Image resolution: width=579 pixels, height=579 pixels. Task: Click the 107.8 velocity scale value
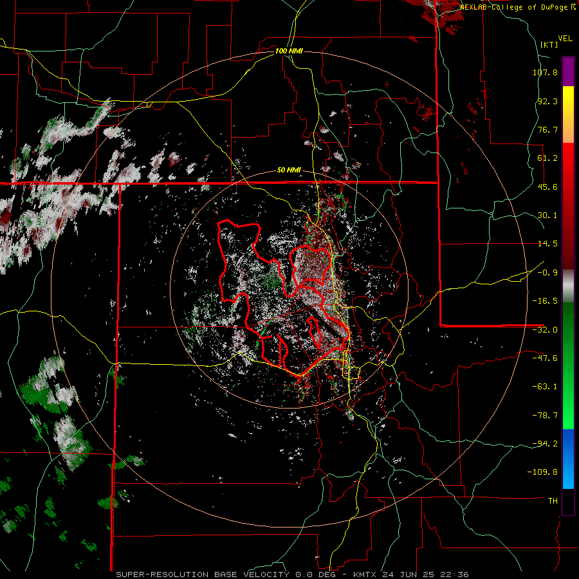pos(545,72)
